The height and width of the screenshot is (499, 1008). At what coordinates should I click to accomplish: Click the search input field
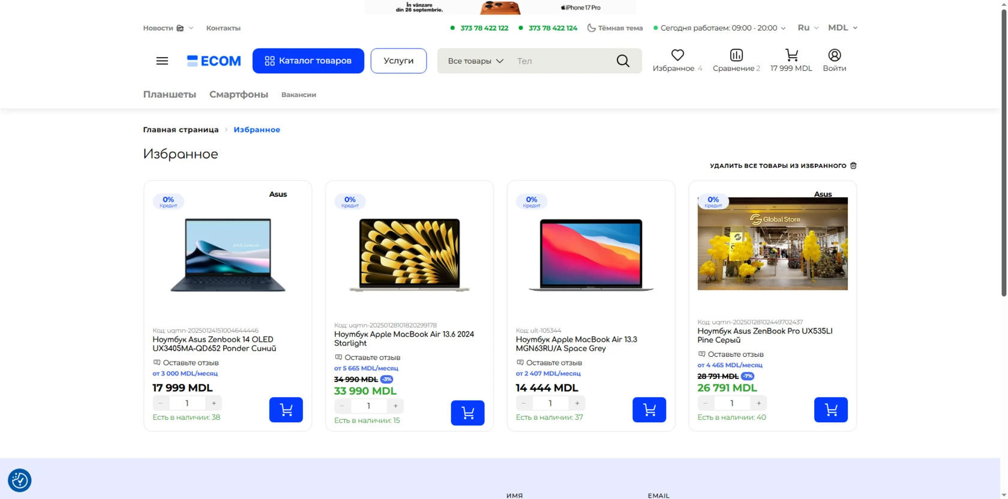tap(561, 61)
